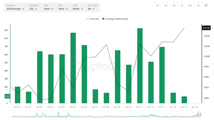Show the All time range
214x120 pixels.
tap(198, 5)
